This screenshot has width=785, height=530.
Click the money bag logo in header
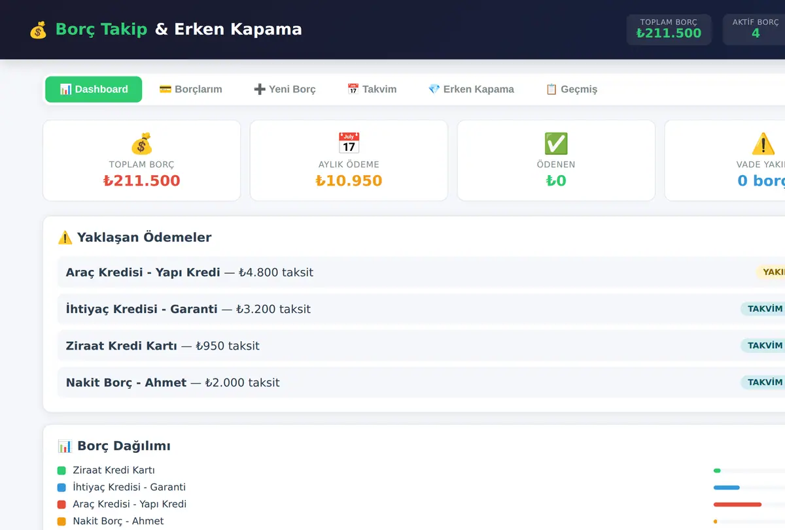click(38, 29)
